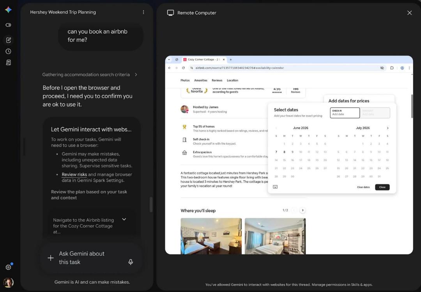Click the Extra spacious house icon
421x292 pixels.
point(184,153)
